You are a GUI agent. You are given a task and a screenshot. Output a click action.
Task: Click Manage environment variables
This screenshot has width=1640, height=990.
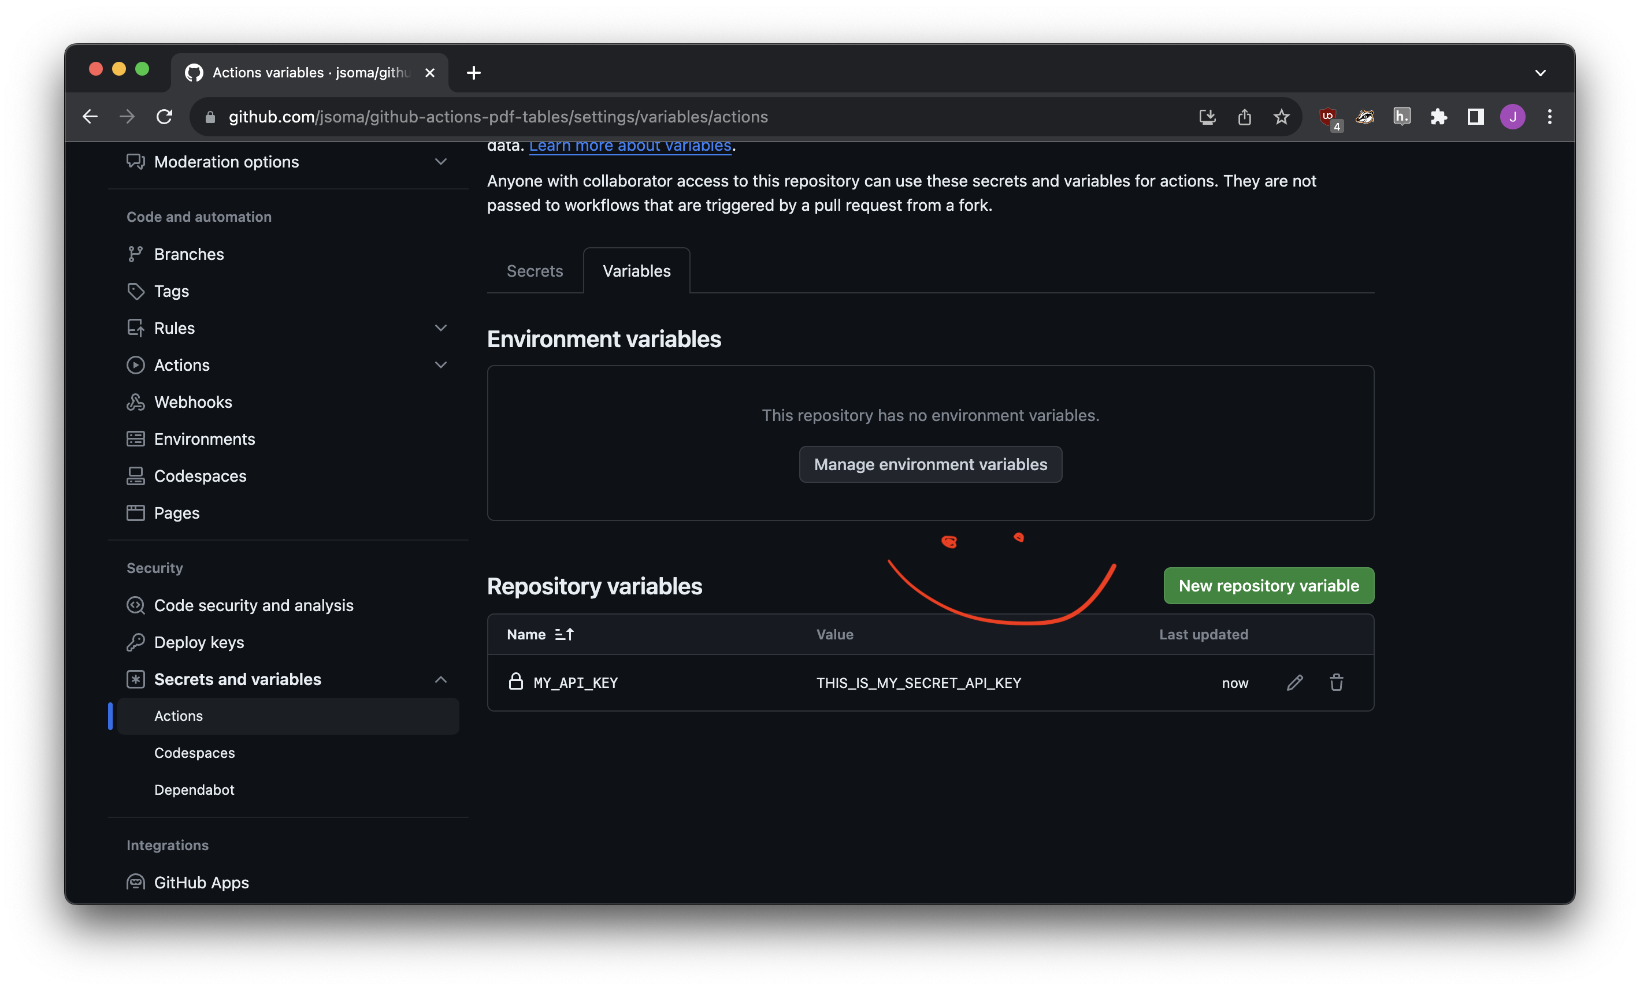pos(930,464)
